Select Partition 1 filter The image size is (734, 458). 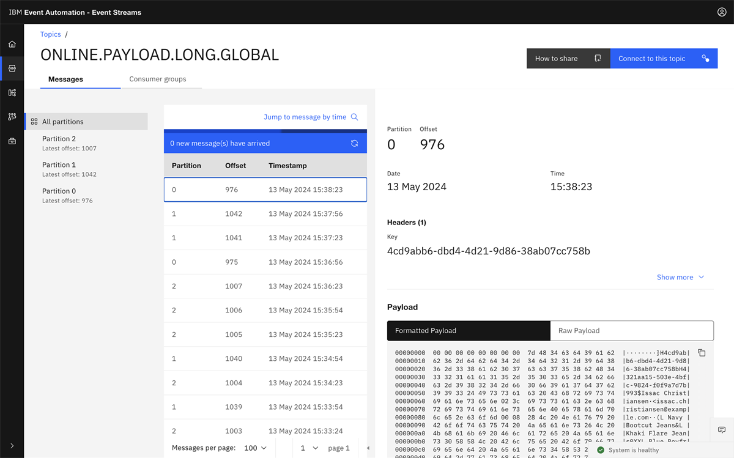(x=86, y=169)
